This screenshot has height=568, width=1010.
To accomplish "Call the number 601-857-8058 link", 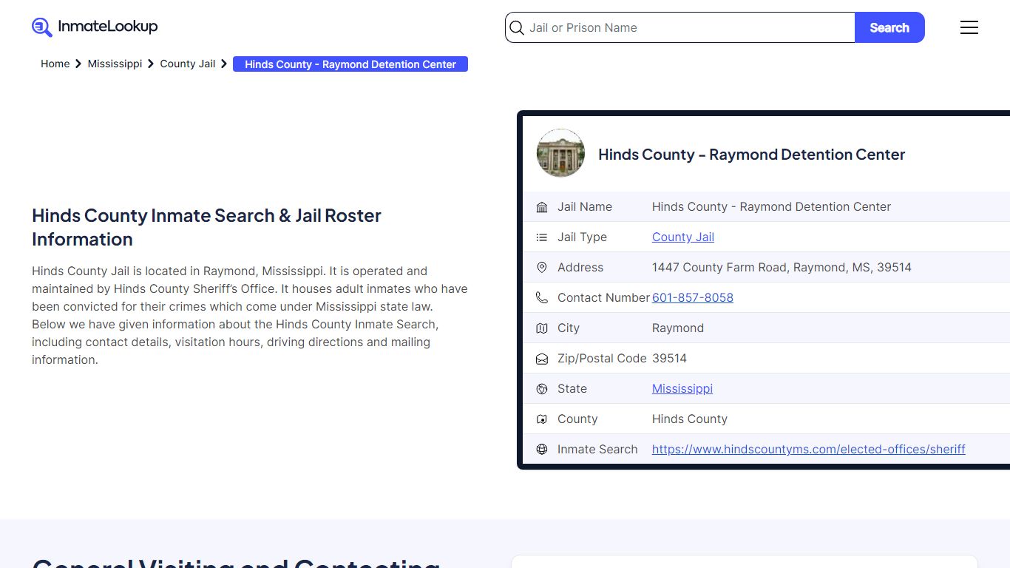I will 693,297.
